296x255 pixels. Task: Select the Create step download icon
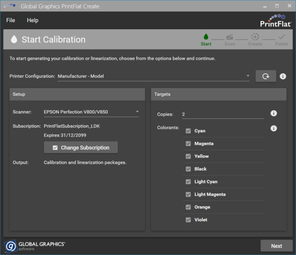(x=255, y=37)
